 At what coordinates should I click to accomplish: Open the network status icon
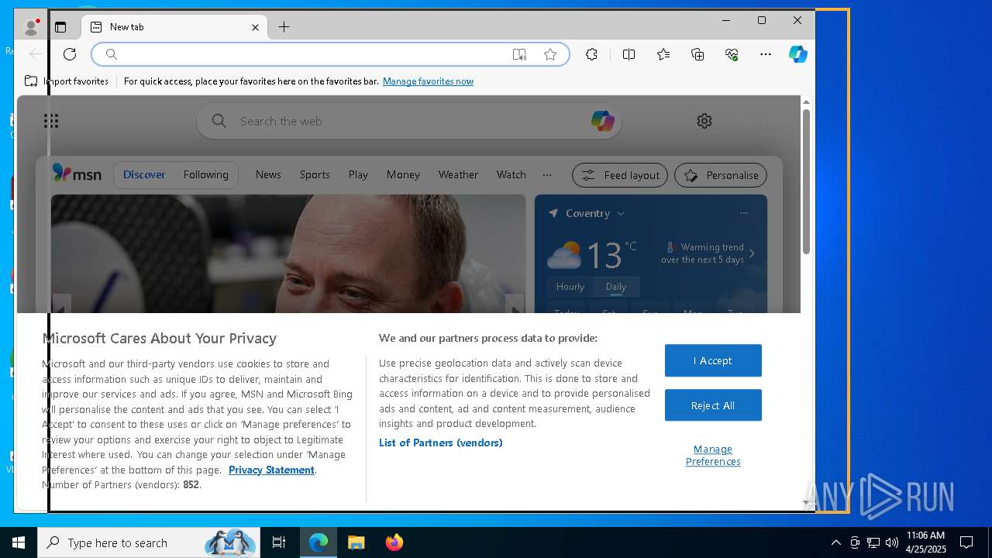(873, 542)
